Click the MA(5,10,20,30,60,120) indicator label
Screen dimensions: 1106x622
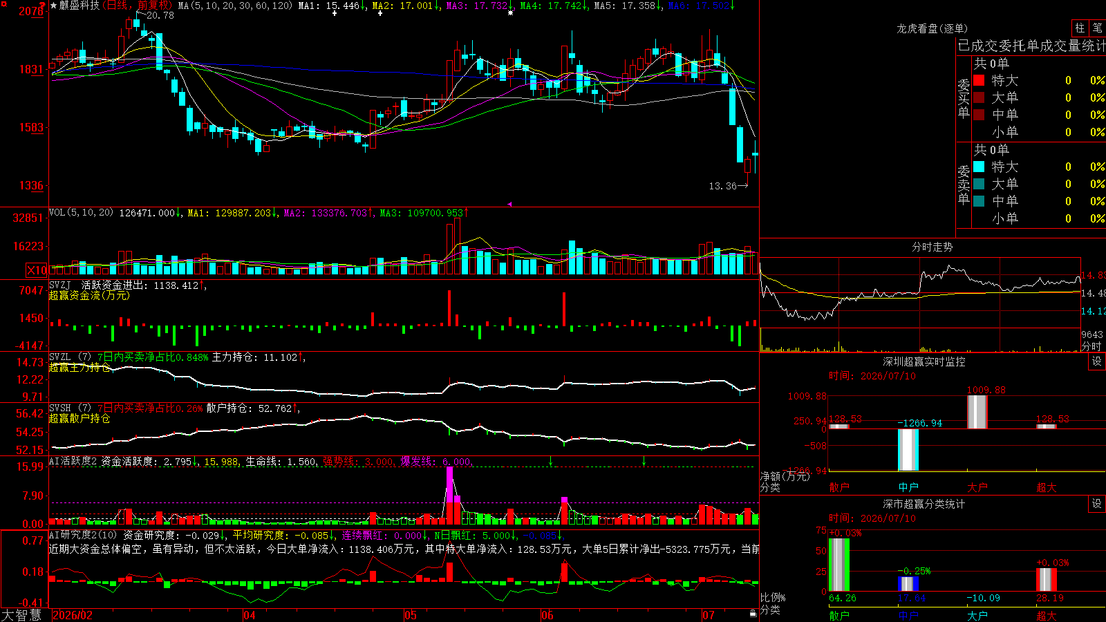point(235,6)
